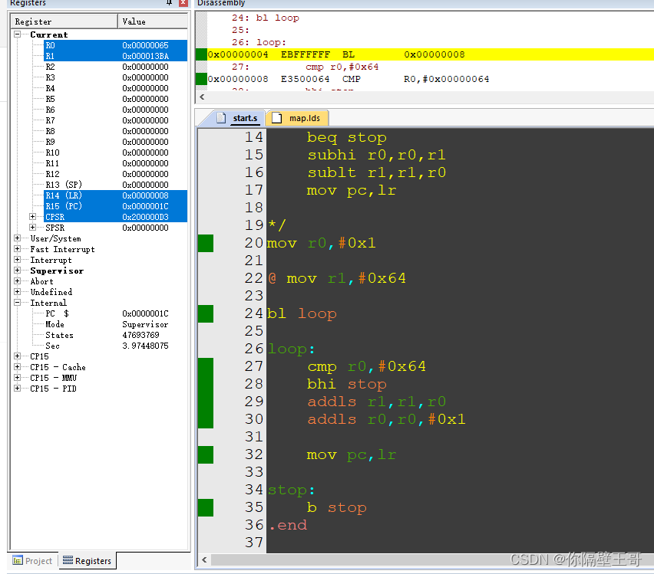Collapse the Internal group
This screenshot has height=574, width=654.
[x=17, y=303]
